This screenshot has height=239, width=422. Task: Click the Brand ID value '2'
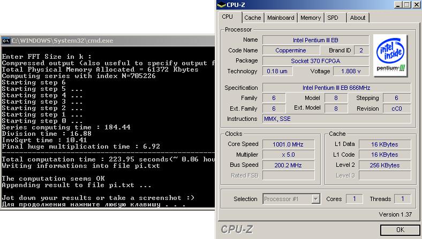(361, 50)
